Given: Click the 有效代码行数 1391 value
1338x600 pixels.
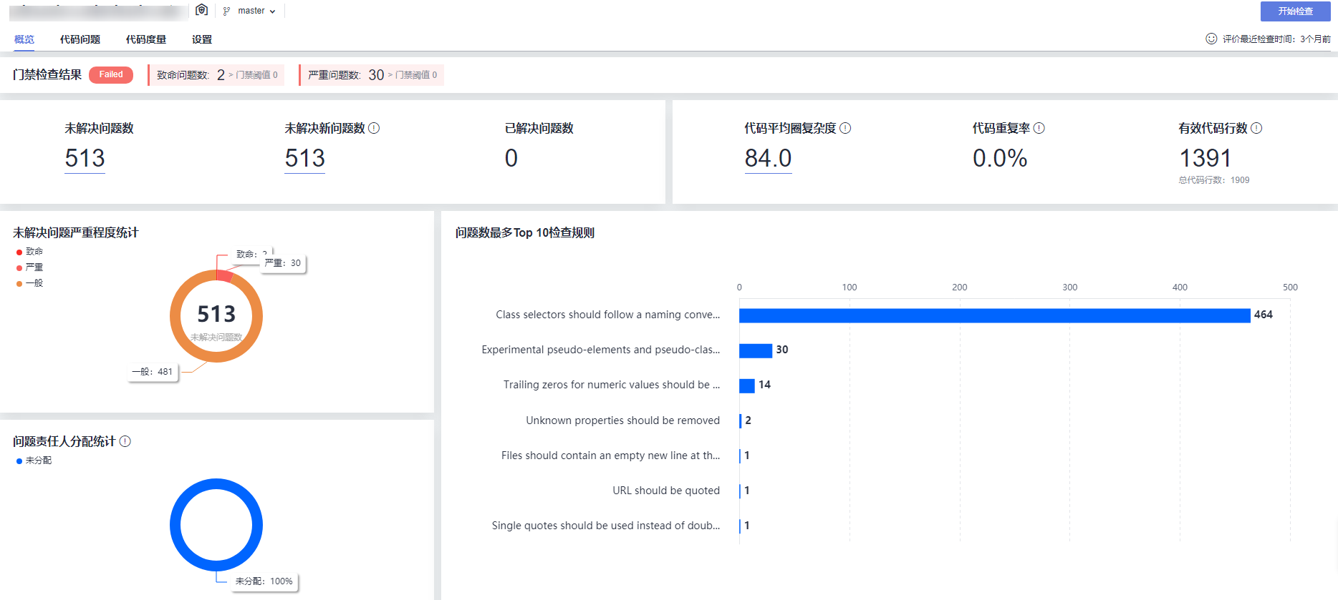Looking at the screenshot, I should (x=1205, y=158).
